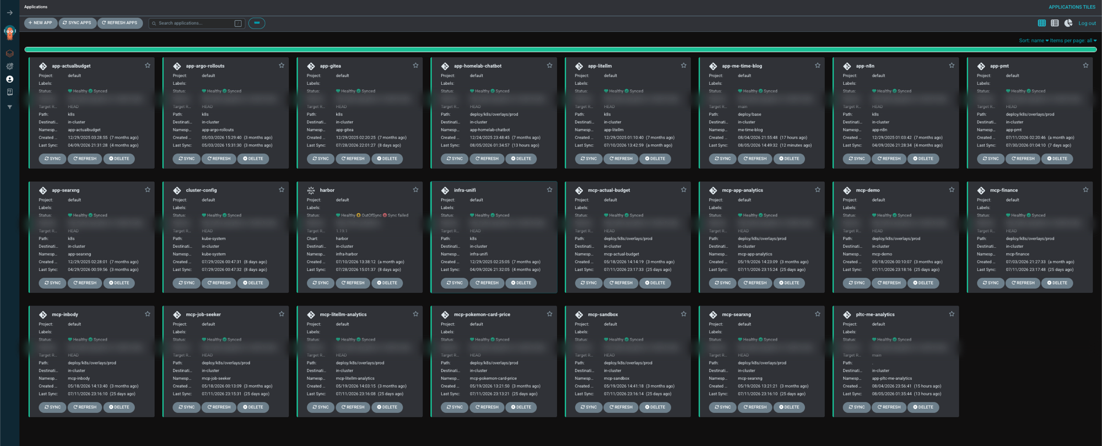Sync the harbor application
Image resolution: width=1102 pixels, height=446 pixels.
320,283
